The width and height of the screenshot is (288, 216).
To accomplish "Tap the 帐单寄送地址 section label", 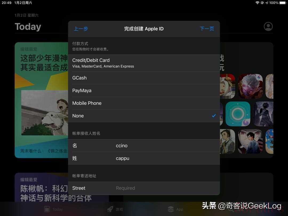I will tap(84, 176).
